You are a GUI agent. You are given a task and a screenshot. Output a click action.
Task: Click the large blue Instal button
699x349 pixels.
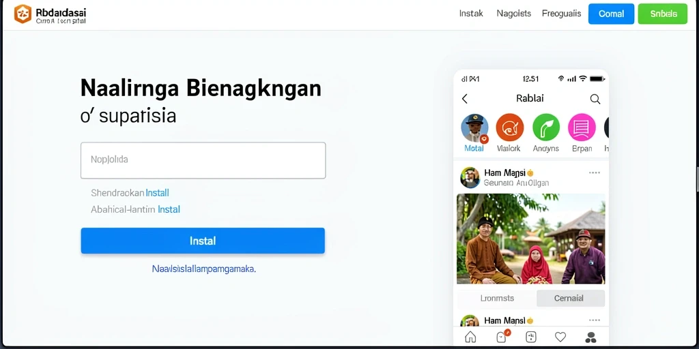(x=203, y=241)
